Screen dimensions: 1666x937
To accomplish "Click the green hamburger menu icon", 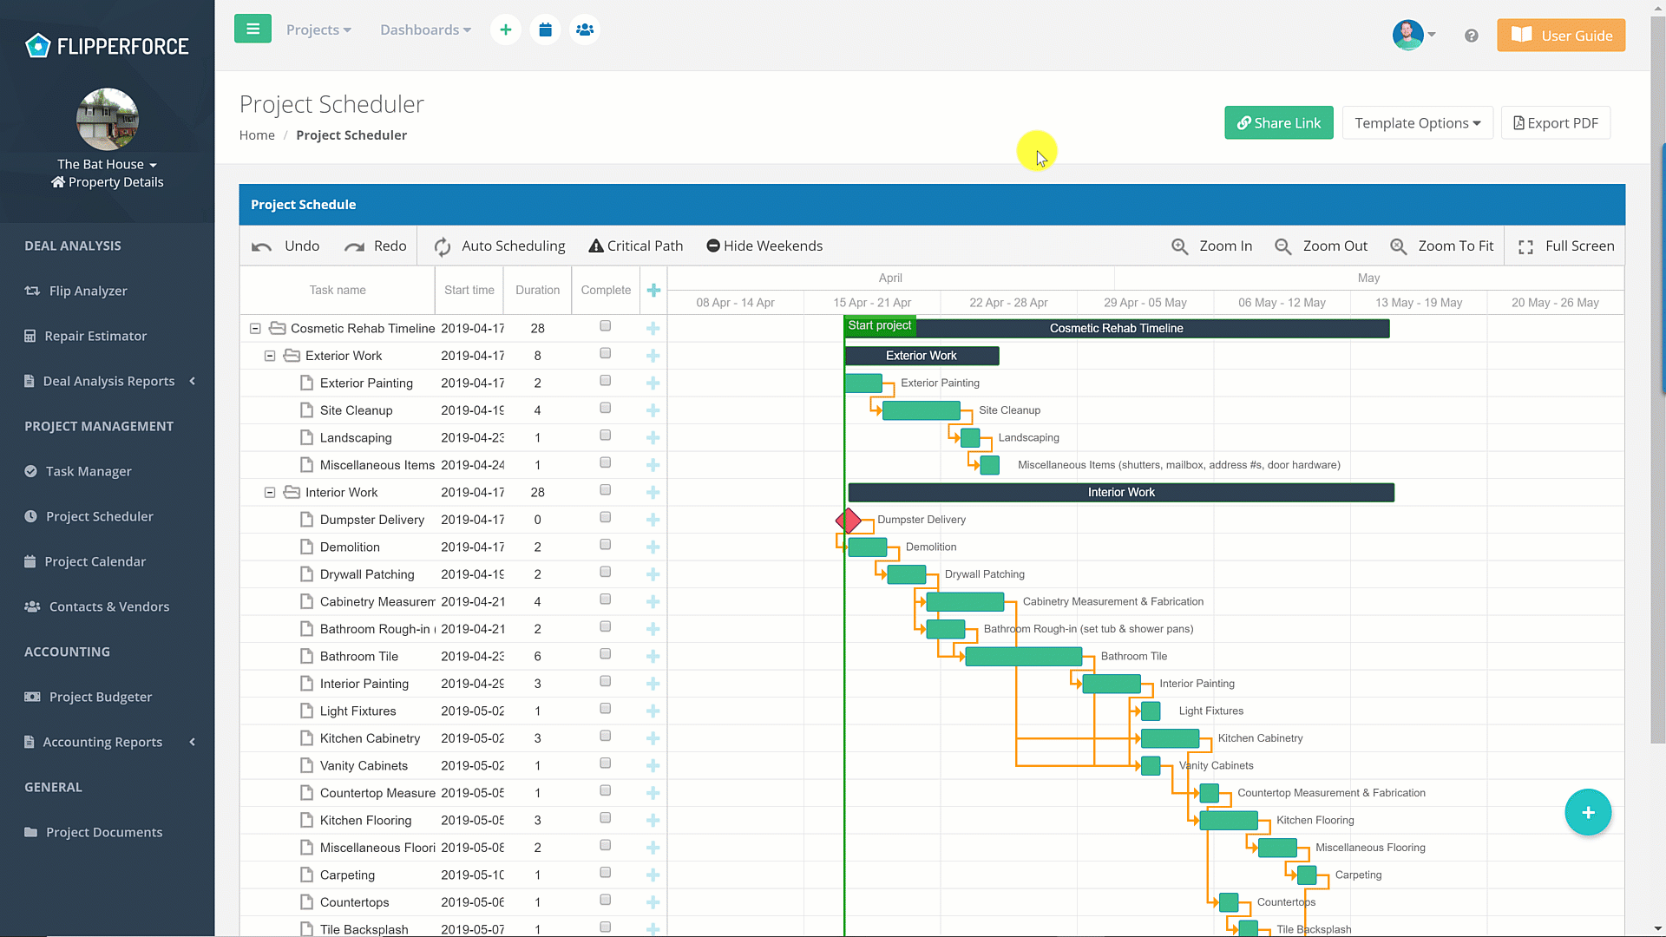I will pos(253,29).
